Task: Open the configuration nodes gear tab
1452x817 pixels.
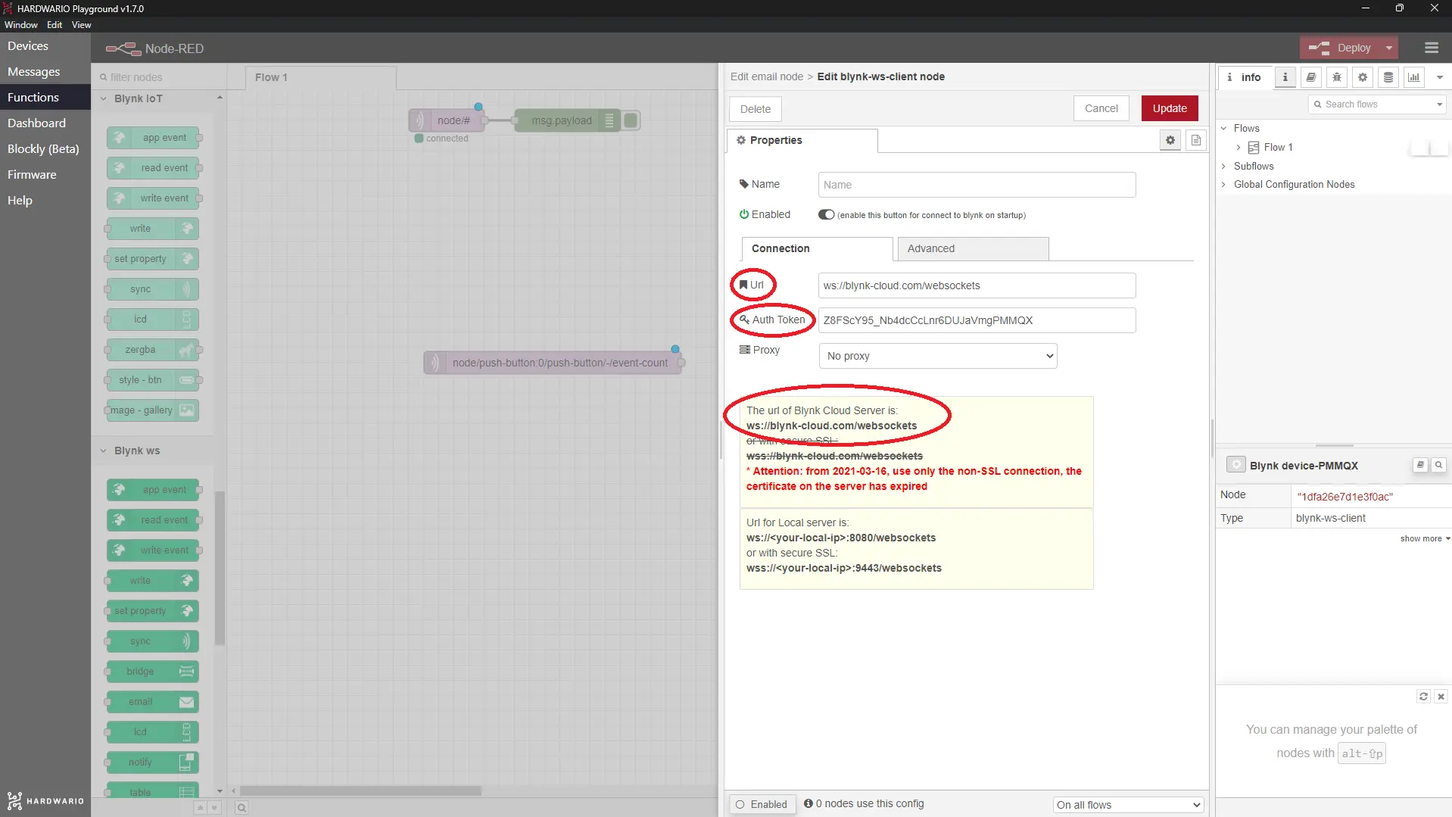Action: pyautogui.click(x=1363, y=77)
